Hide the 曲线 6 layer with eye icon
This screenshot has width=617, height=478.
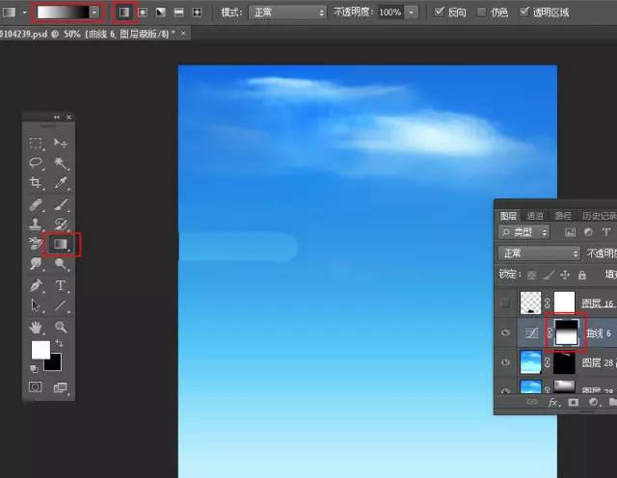click(507, 332)
